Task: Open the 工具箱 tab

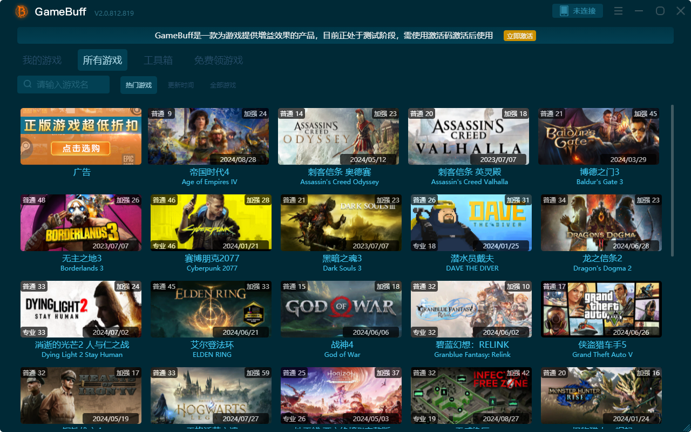Action: point(158,60)
